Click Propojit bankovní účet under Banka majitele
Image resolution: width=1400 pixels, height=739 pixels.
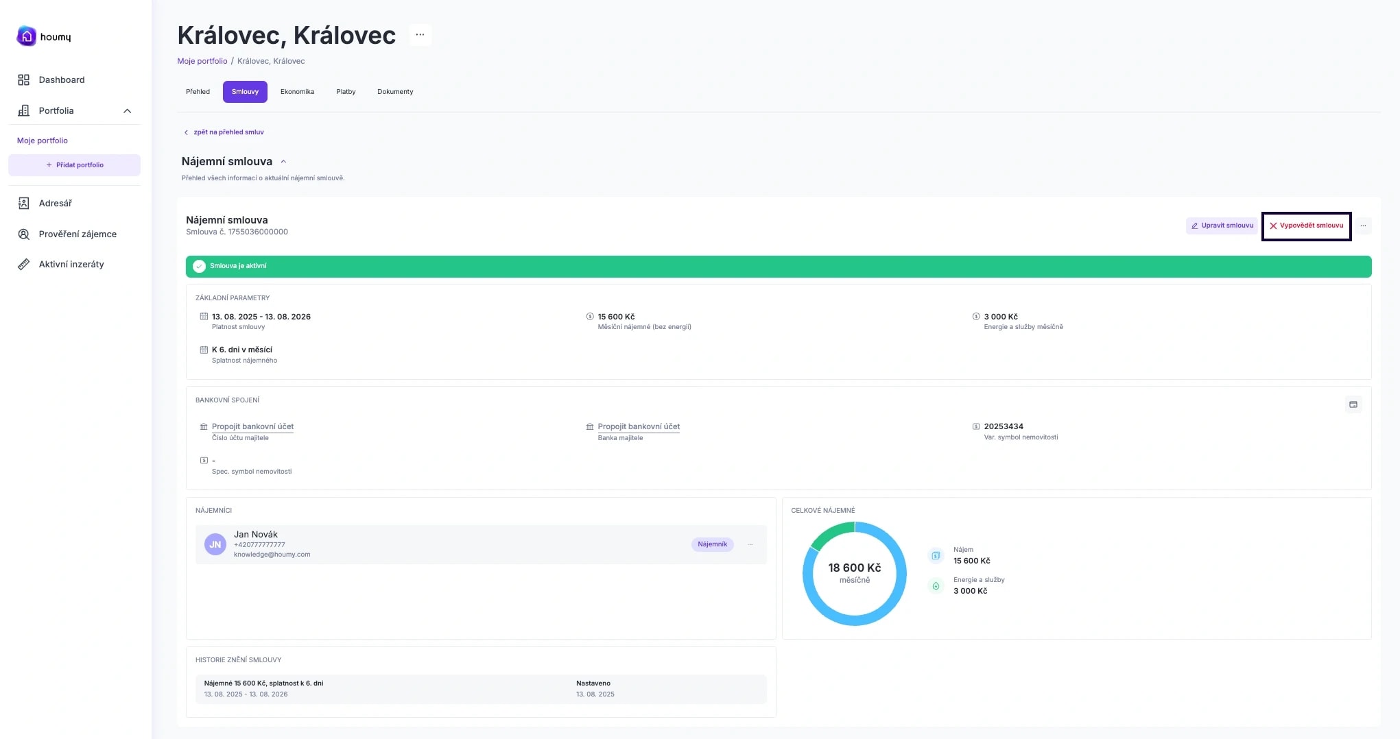[638, 426]
